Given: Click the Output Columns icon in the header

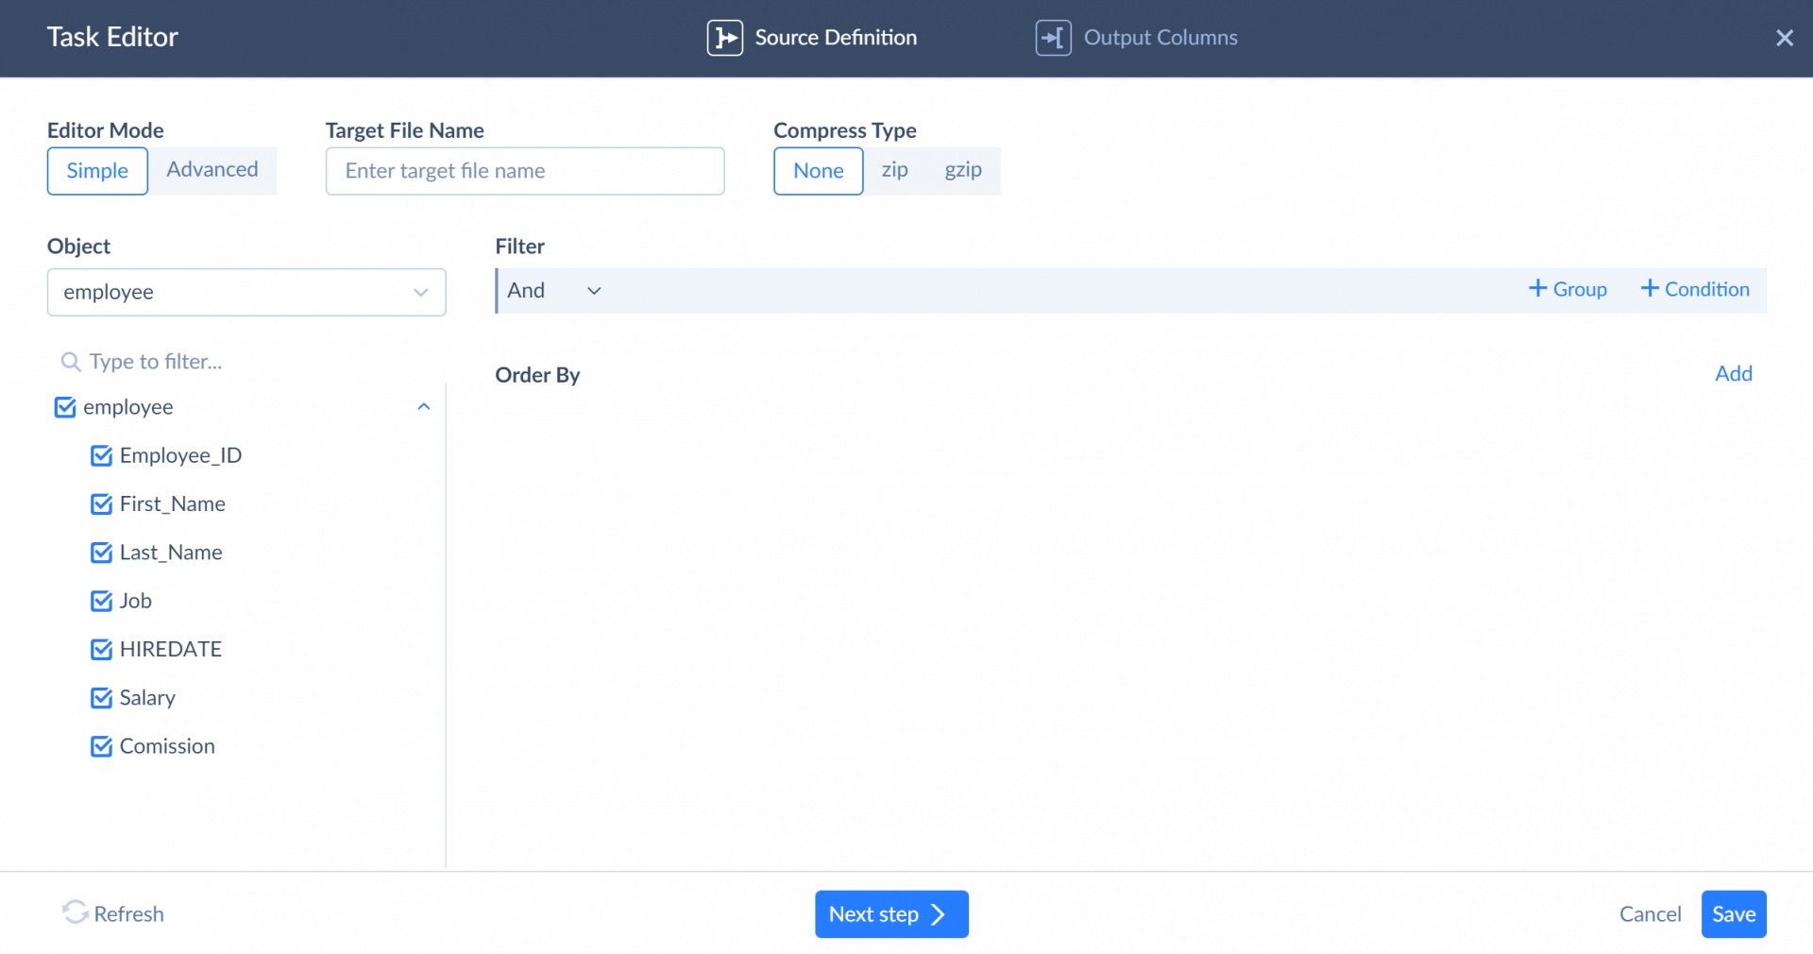Looking at the screenshot, I should 1053,38.
